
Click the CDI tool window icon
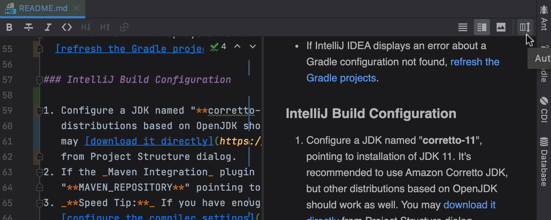pos(544,101)
